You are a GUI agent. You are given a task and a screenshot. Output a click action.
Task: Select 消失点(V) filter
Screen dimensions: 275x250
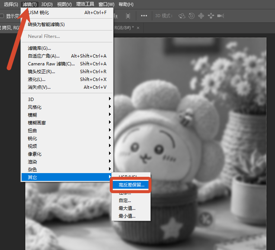pos(67,87)
